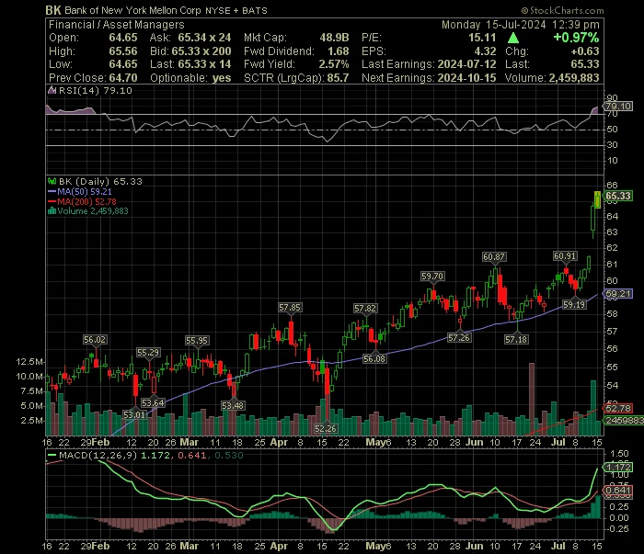Click the 60.87 peak price label

tap(494, 257)
